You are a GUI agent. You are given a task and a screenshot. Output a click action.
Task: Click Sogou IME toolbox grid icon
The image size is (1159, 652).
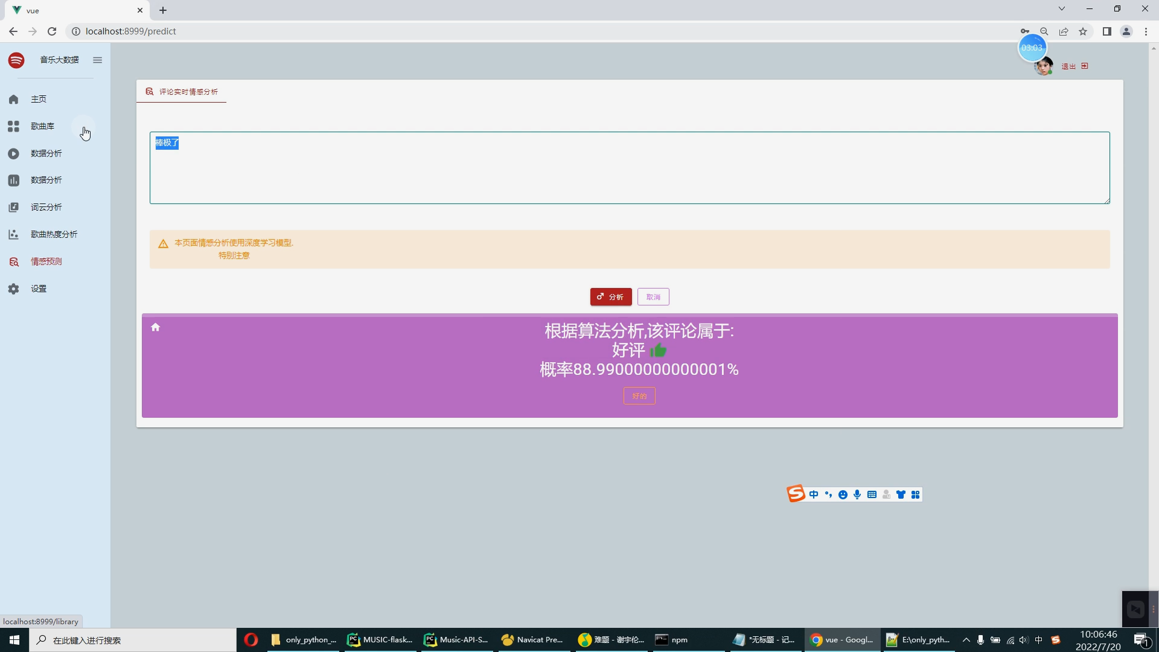(915, 494)
